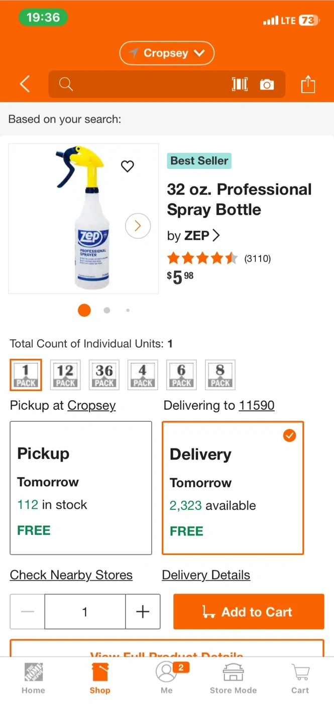Change delivery ZIP code 11590
Image resolution: width=334 pixels, height=724 pixels.
click(x=257, y=405)
